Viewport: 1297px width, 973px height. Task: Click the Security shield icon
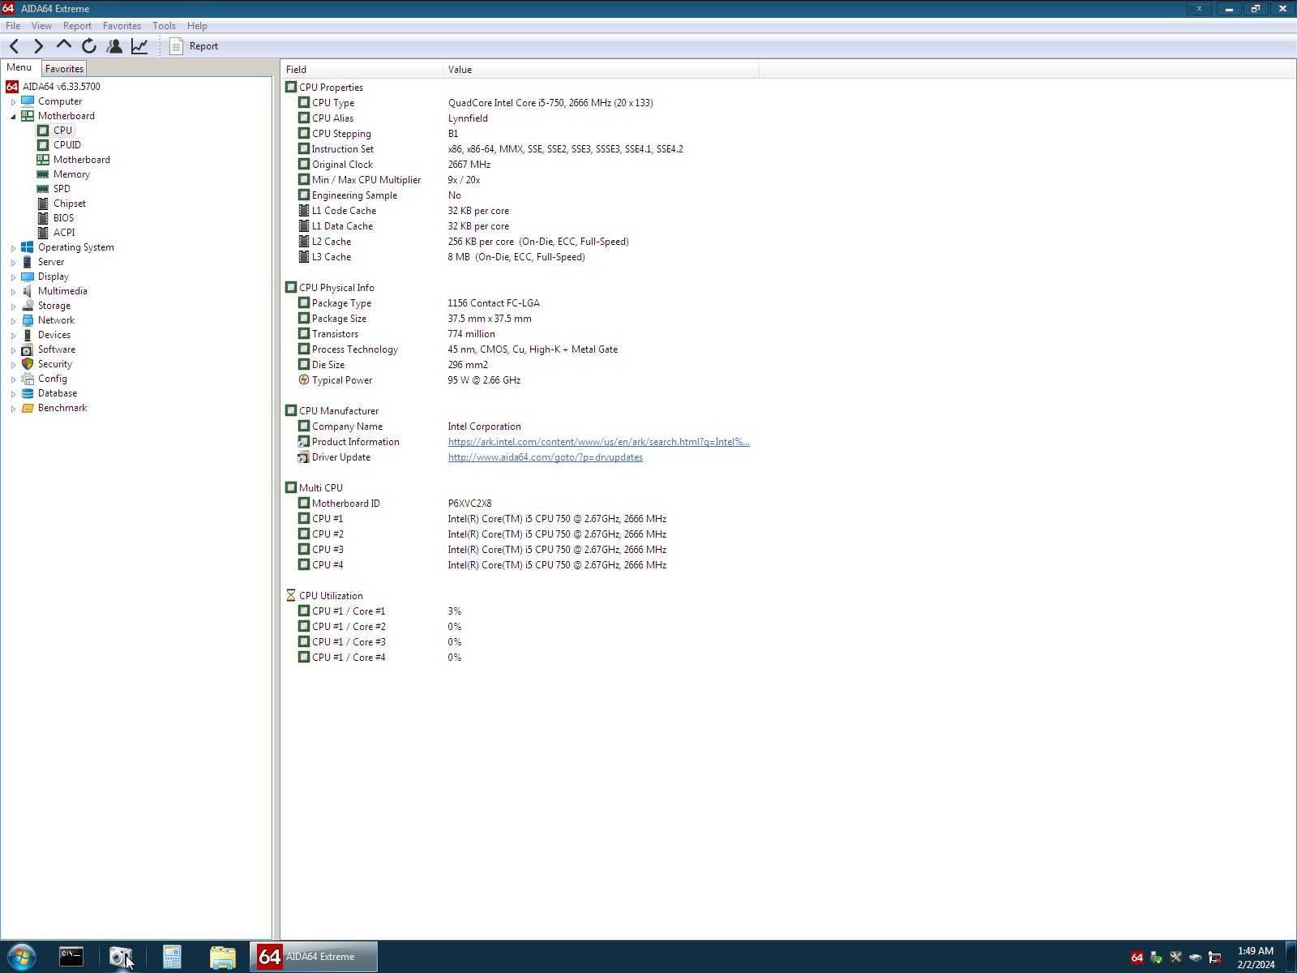[28, 364]
